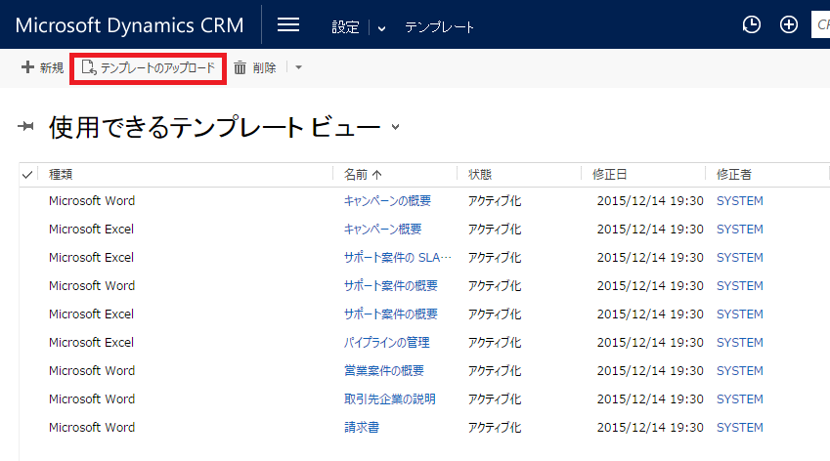
Task: Open the サポート案件の SLA template link
Action: coord(398,258)
